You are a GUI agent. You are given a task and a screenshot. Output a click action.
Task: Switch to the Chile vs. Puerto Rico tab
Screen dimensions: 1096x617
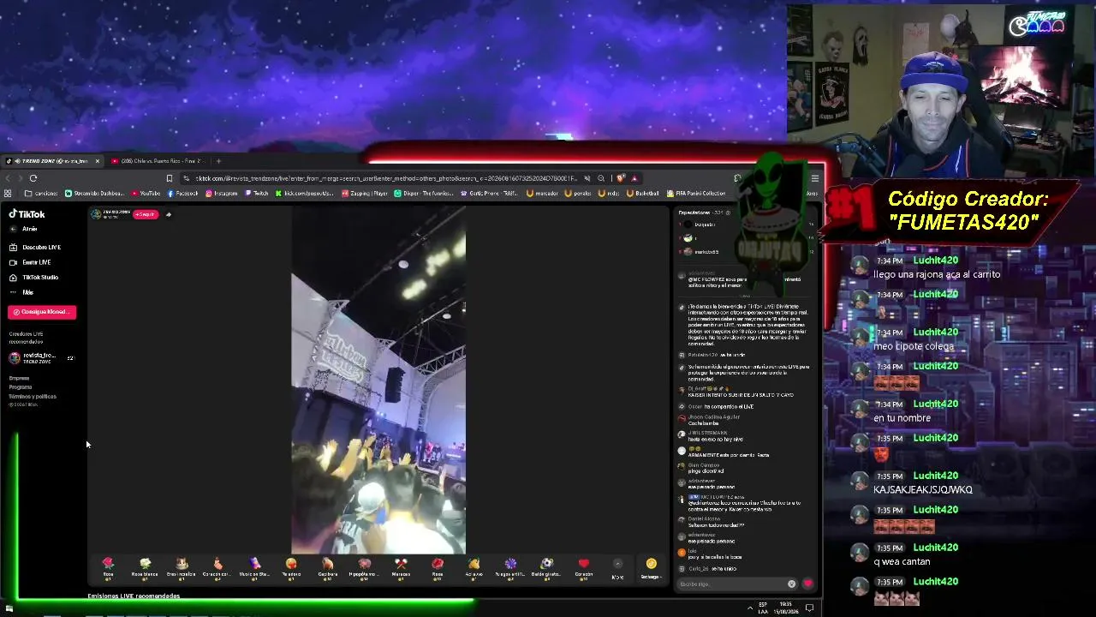[x=158, y=161]
